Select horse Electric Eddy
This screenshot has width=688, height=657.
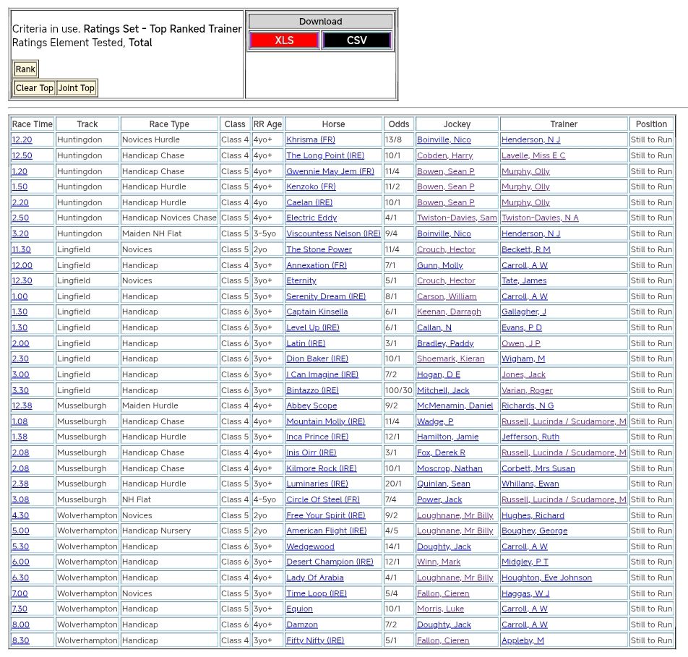[x=311, y=218]
